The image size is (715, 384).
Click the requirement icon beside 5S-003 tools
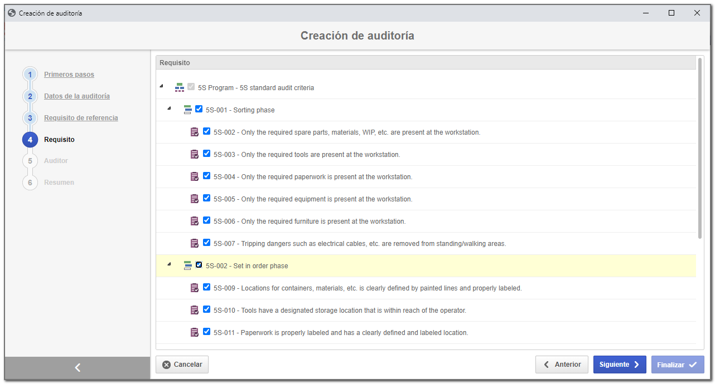coord(195,154)
